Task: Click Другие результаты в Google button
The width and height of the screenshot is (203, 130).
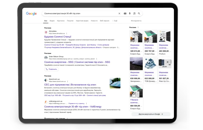Action: (151, 114)
